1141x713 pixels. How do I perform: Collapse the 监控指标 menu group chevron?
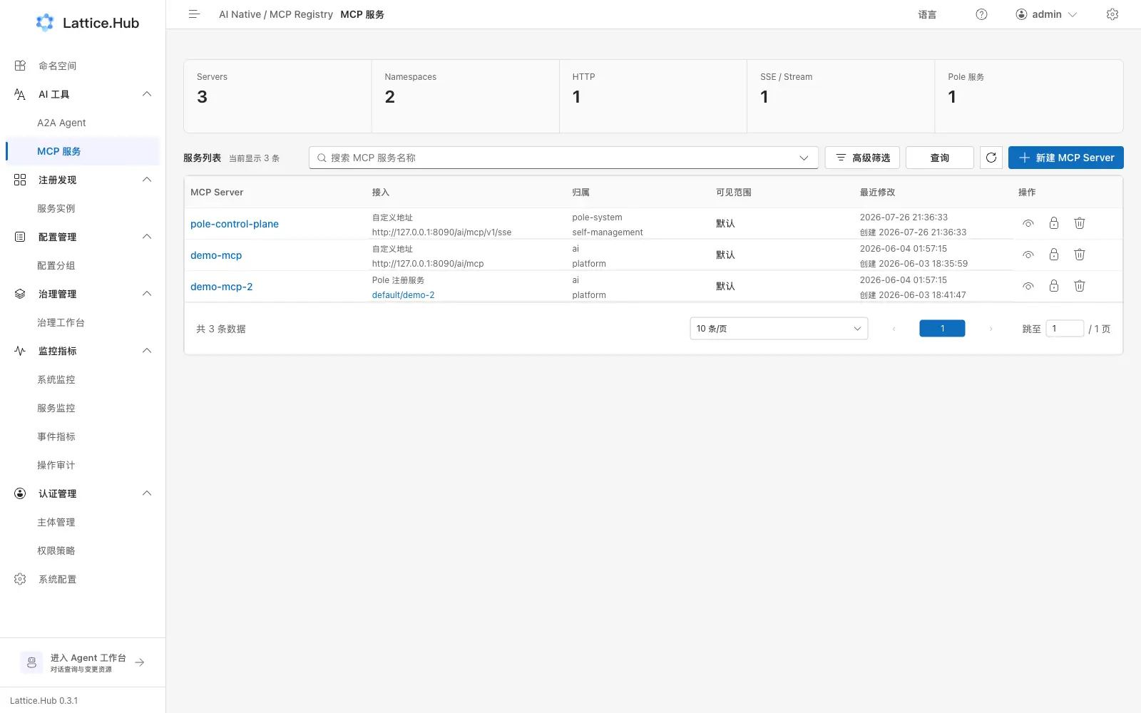147,351
